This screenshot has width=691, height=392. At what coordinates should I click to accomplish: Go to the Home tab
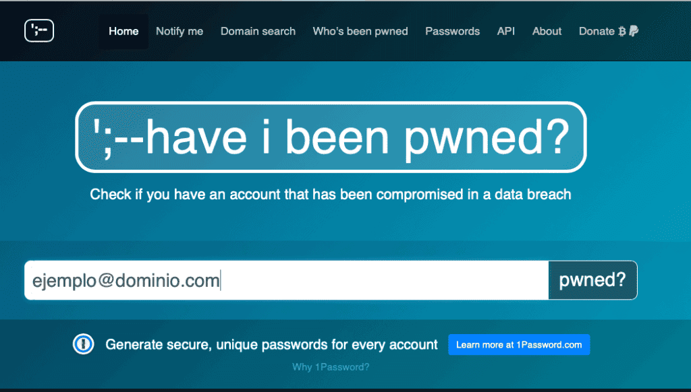(x=123, y=31)
